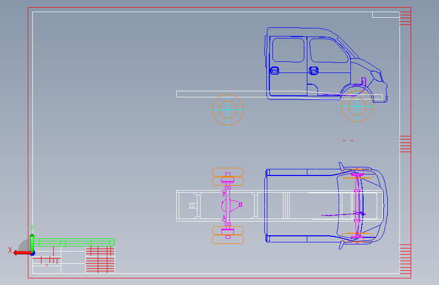Select the front door handle on the cab

coord(313,70)
